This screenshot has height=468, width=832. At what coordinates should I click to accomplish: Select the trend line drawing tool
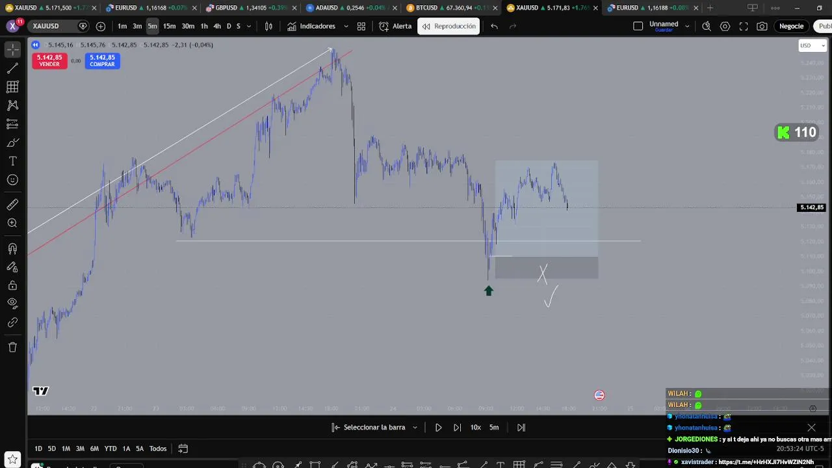(x=12, y=68)
